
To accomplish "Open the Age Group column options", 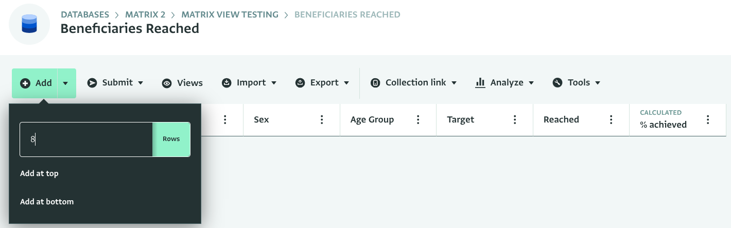I will coord(418,120).
